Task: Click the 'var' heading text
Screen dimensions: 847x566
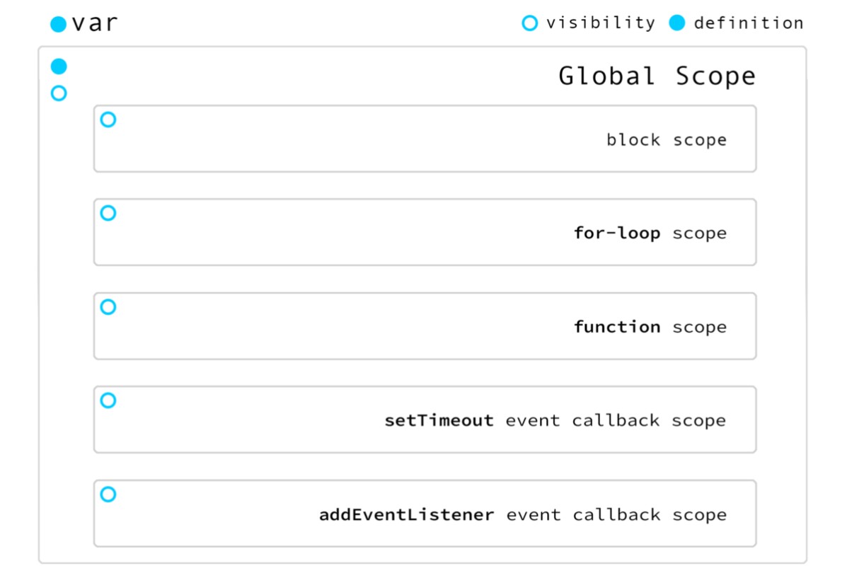Action: [x=95, y=23]
